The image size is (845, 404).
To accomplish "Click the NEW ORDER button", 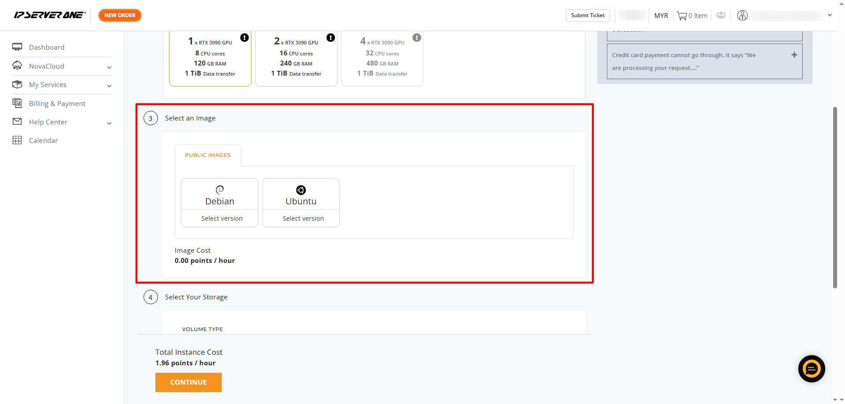I will point(120,15).
